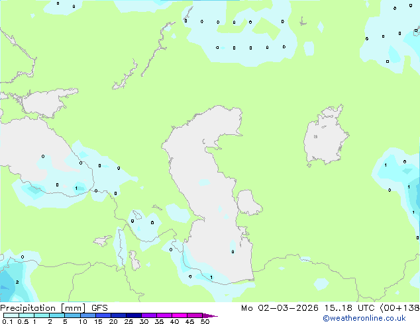The image size is (420, 324).
Task: Select the 30–35 mm purple legend swatch
Action: tap(149, 315)
